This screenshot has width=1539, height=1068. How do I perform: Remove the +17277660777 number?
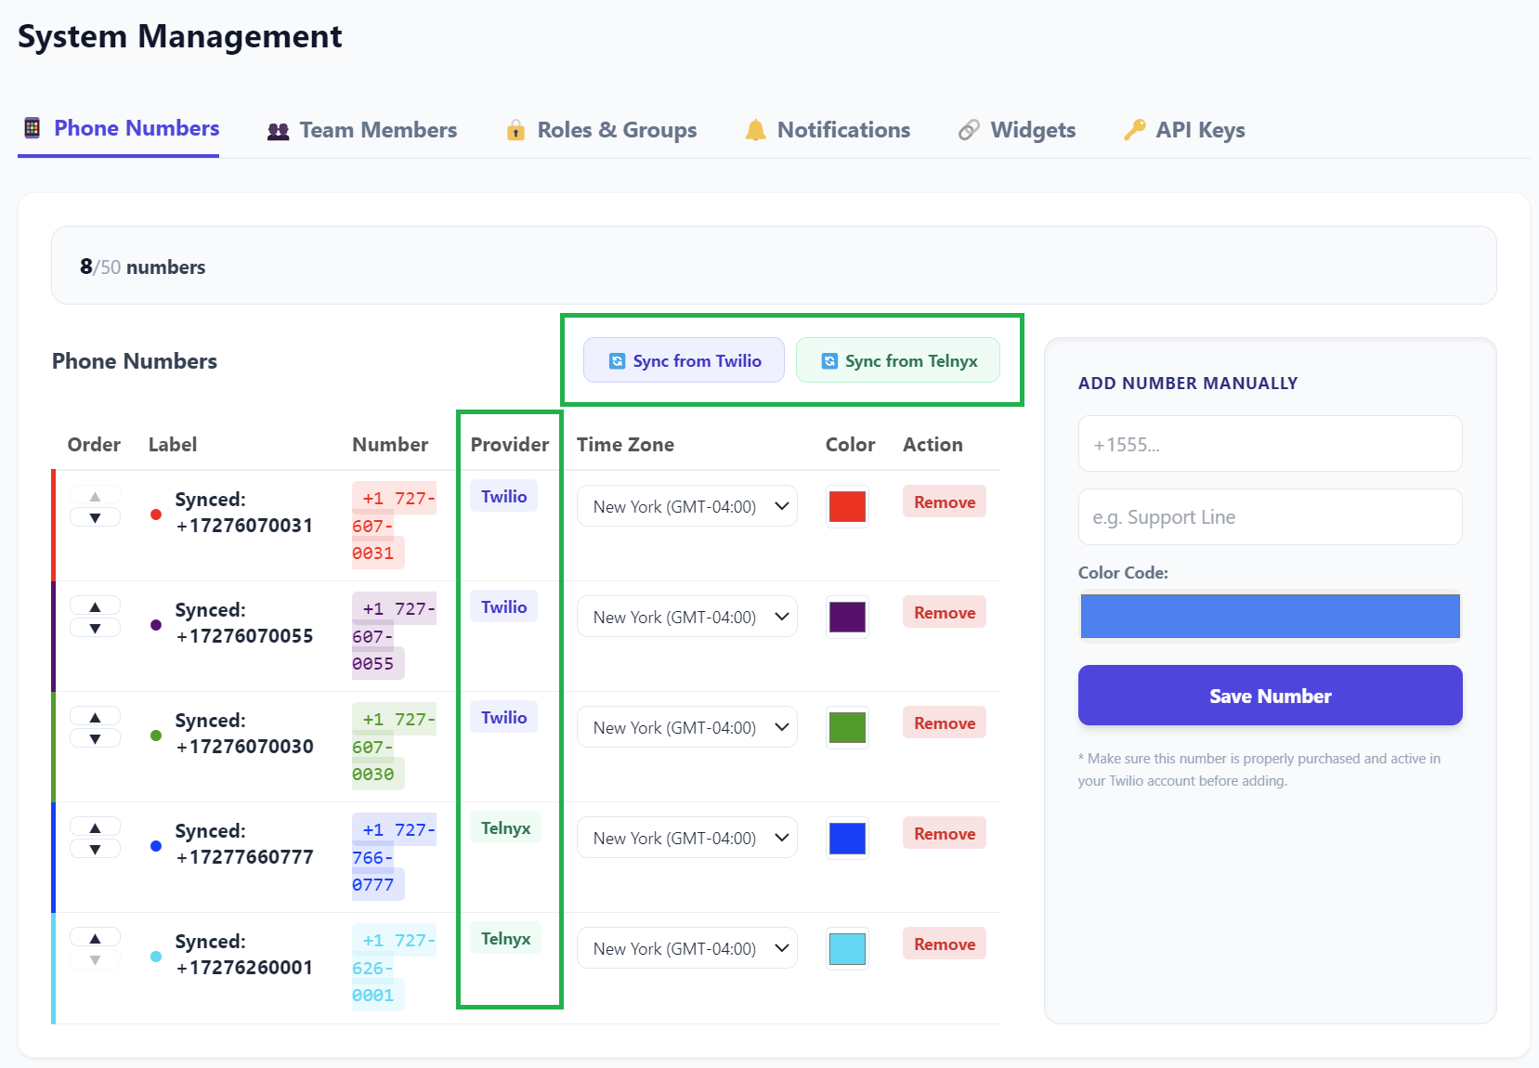pyautogui.click(x=945, y=833)
